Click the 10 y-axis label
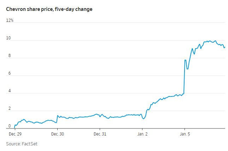228x151 pixels. point(9,38)
